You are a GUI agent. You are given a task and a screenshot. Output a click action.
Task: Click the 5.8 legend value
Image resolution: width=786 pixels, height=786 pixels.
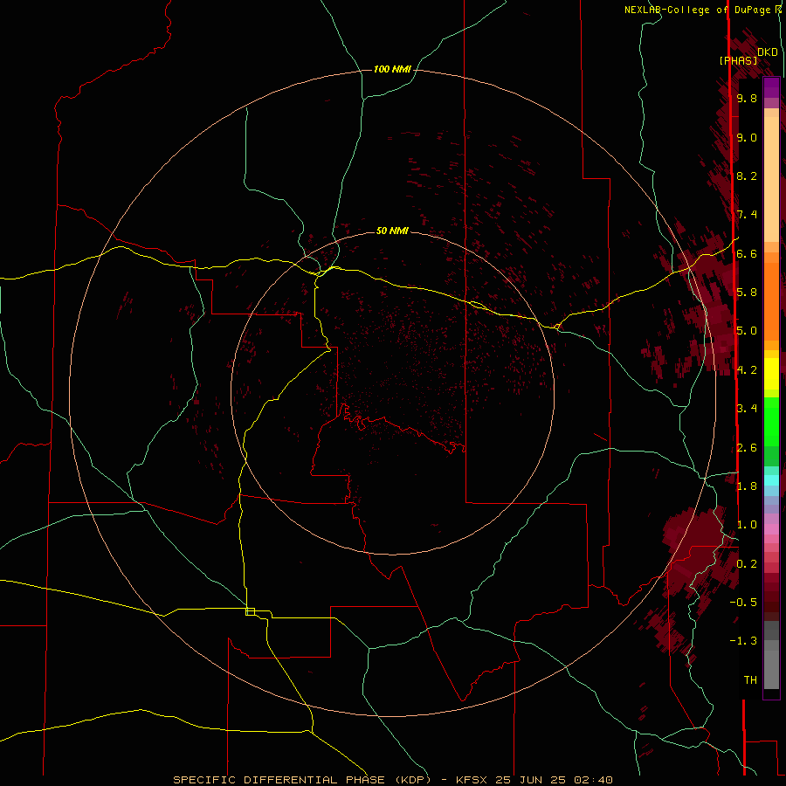pyautogui.click(x=747, y=292)
